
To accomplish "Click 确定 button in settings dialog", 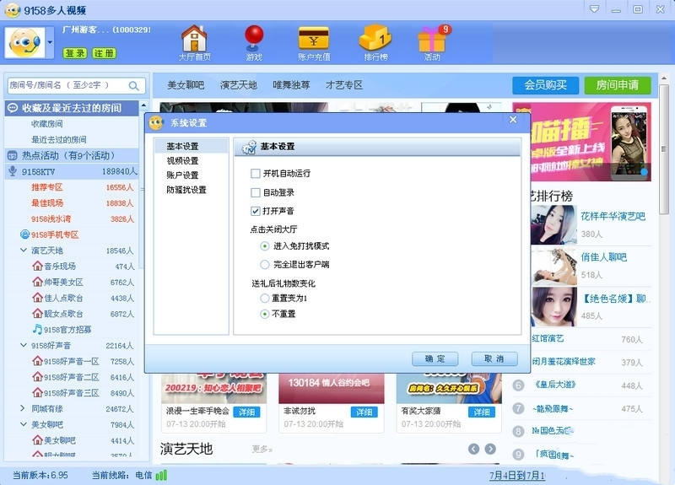I will pos(435,359).
